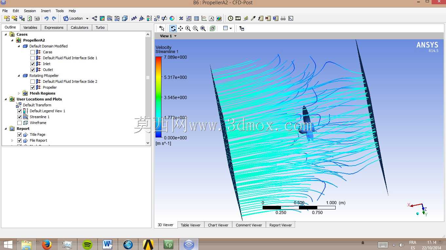Switch to the Expressions tab
The width and height of the screenshot is (446, 250).
54,27
